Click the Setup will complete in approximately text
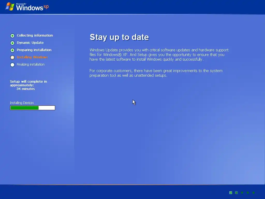 [28, 83]
